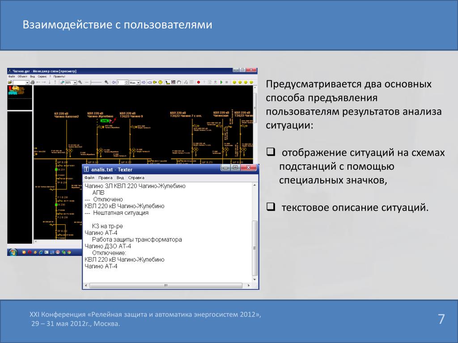Click text line 'Отключение:' in Texter
The width and height of the screenshot is (458, 343).
click(x=109, y=253)
